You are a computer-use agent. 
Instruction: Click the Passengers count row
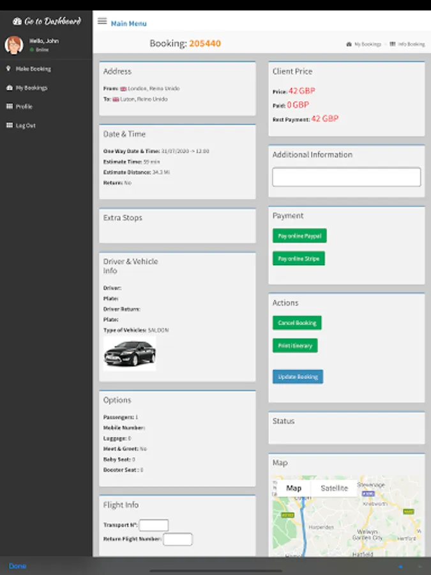pos(121,417)
